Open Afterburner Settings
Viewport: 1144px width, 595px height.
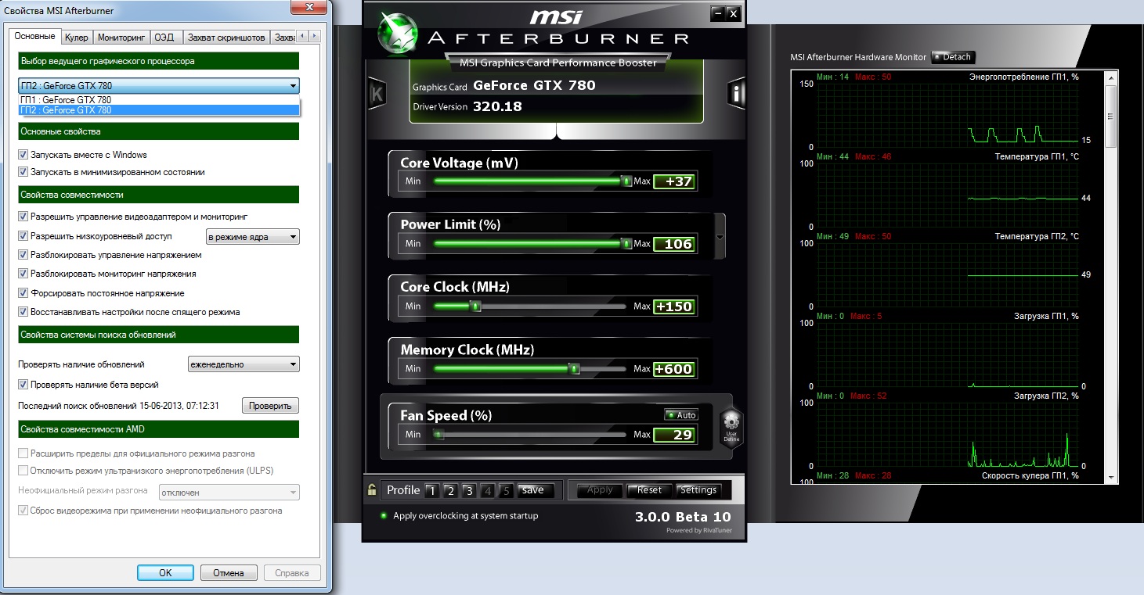coord(698,490)
